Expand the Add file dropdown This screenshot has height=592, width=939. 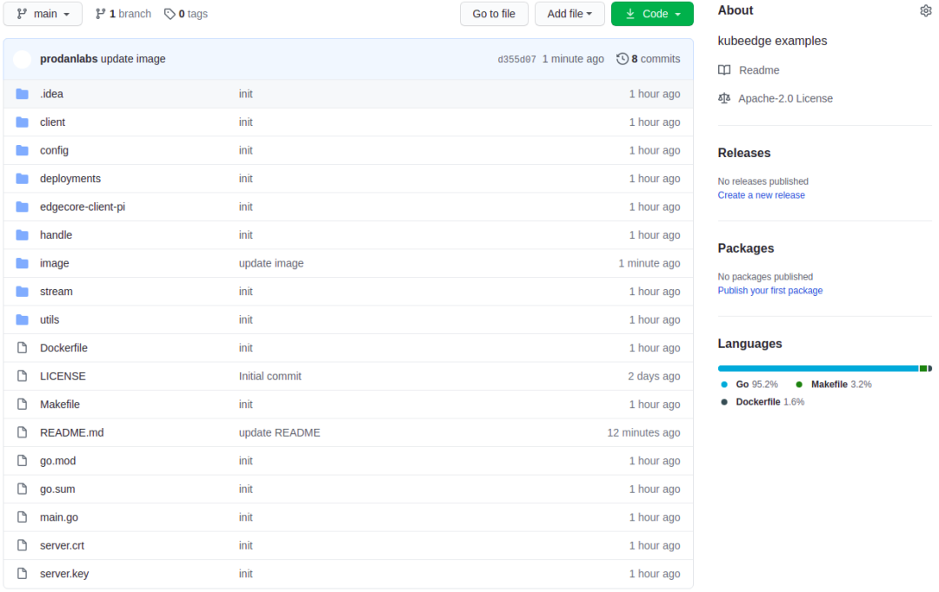[x=569, y=14]
